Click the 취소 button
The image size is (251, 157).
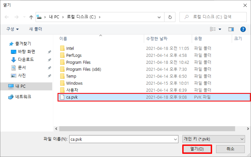click(x=230, y=149)
